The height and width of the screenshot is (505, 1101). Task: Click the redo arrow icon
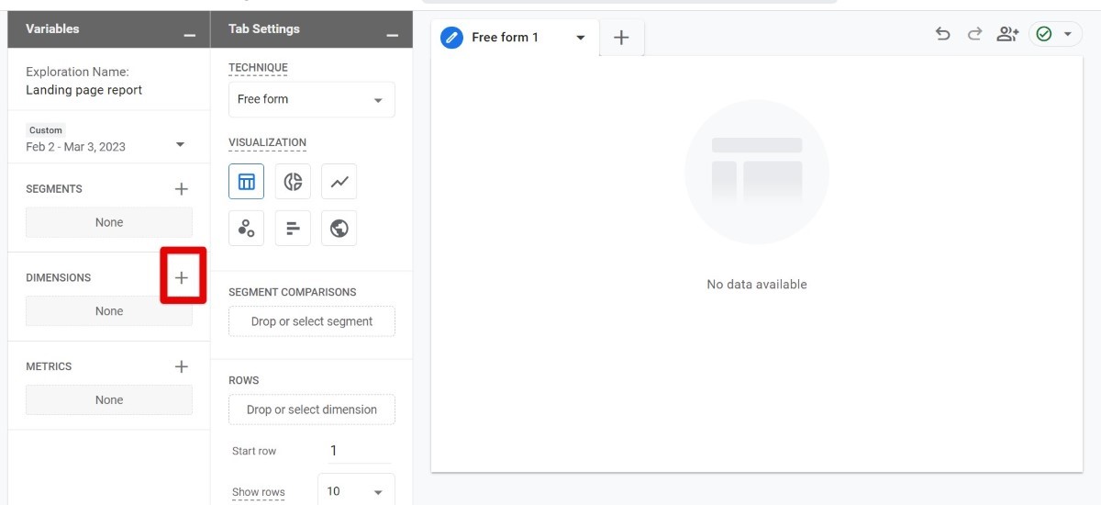tap(974, 34)
